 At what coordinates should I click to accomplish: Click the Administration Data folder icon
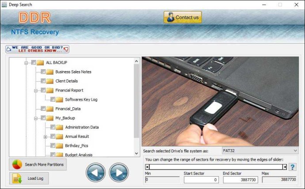[59, 127]
